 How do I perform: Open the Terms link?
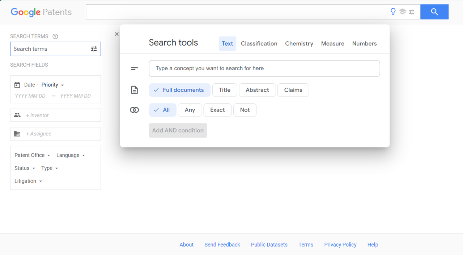click(306, 245)
